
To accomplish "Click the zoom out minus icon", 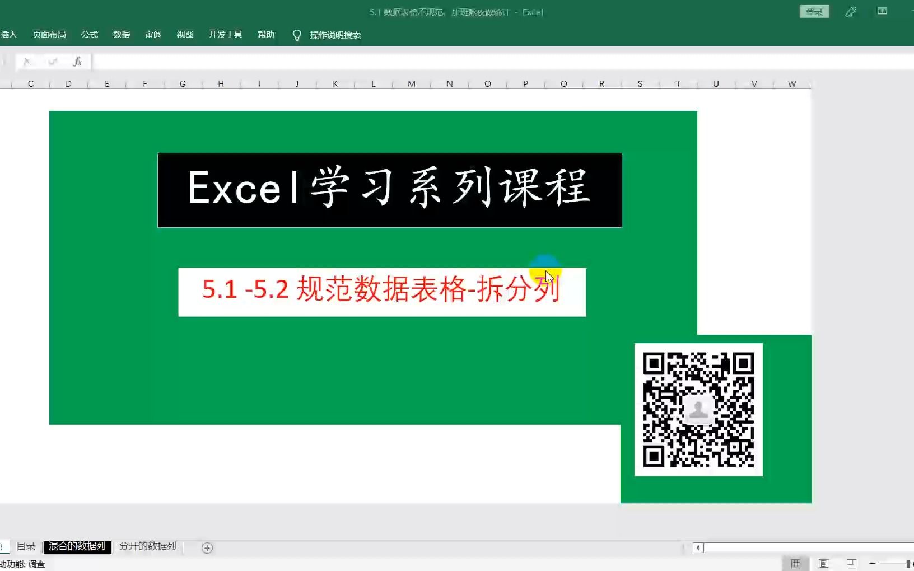I will pyautogui.click(x=871, y=563).
